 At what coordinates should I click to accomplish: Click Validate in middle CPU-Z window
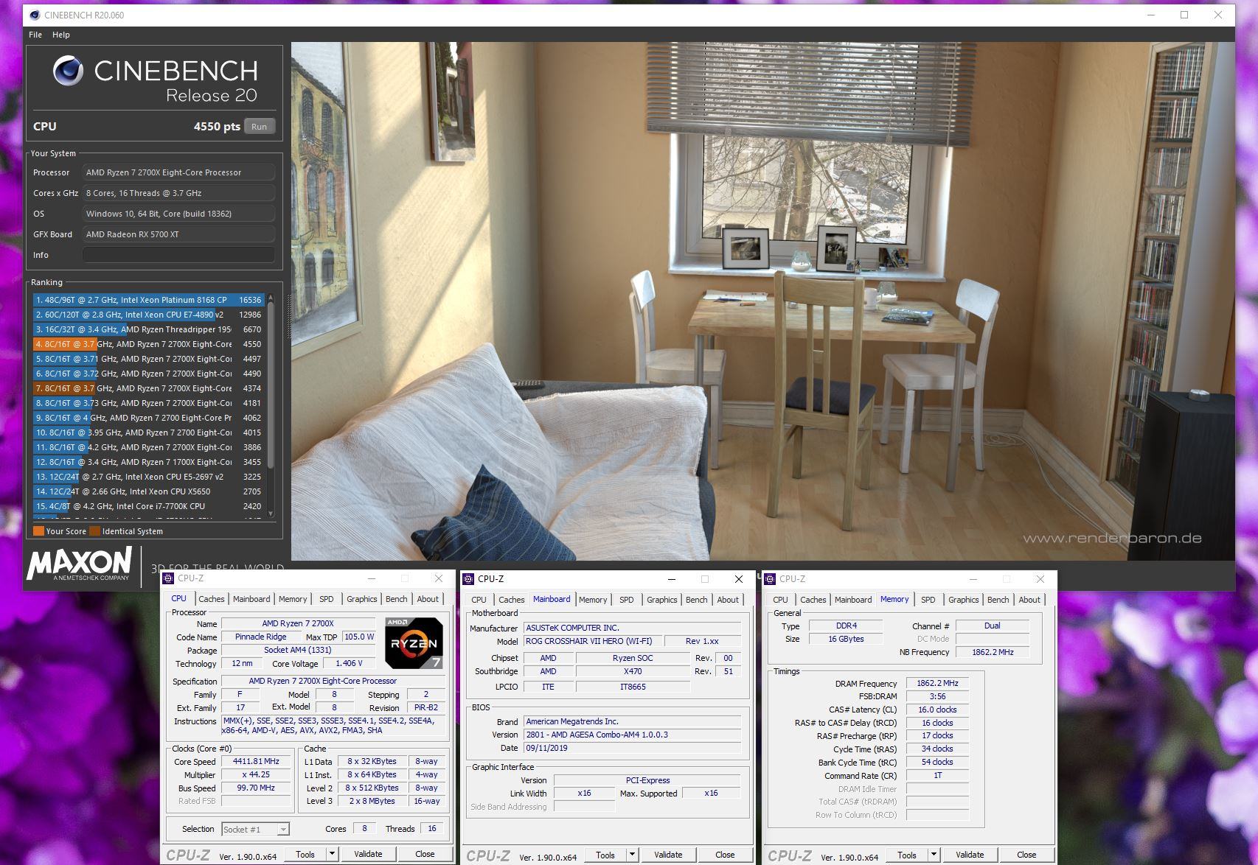[x=668, y=855]
